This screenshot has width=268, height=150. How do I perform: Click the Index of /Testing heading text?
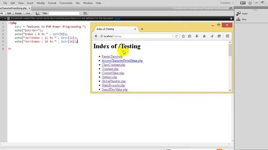pyautogui.click(x=117, y=46)
